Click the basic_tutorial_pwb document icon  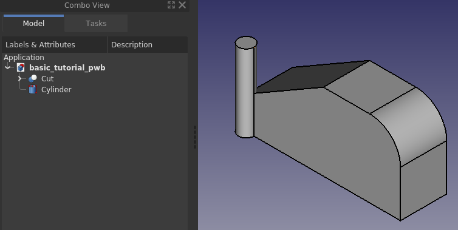pos(21,67)
